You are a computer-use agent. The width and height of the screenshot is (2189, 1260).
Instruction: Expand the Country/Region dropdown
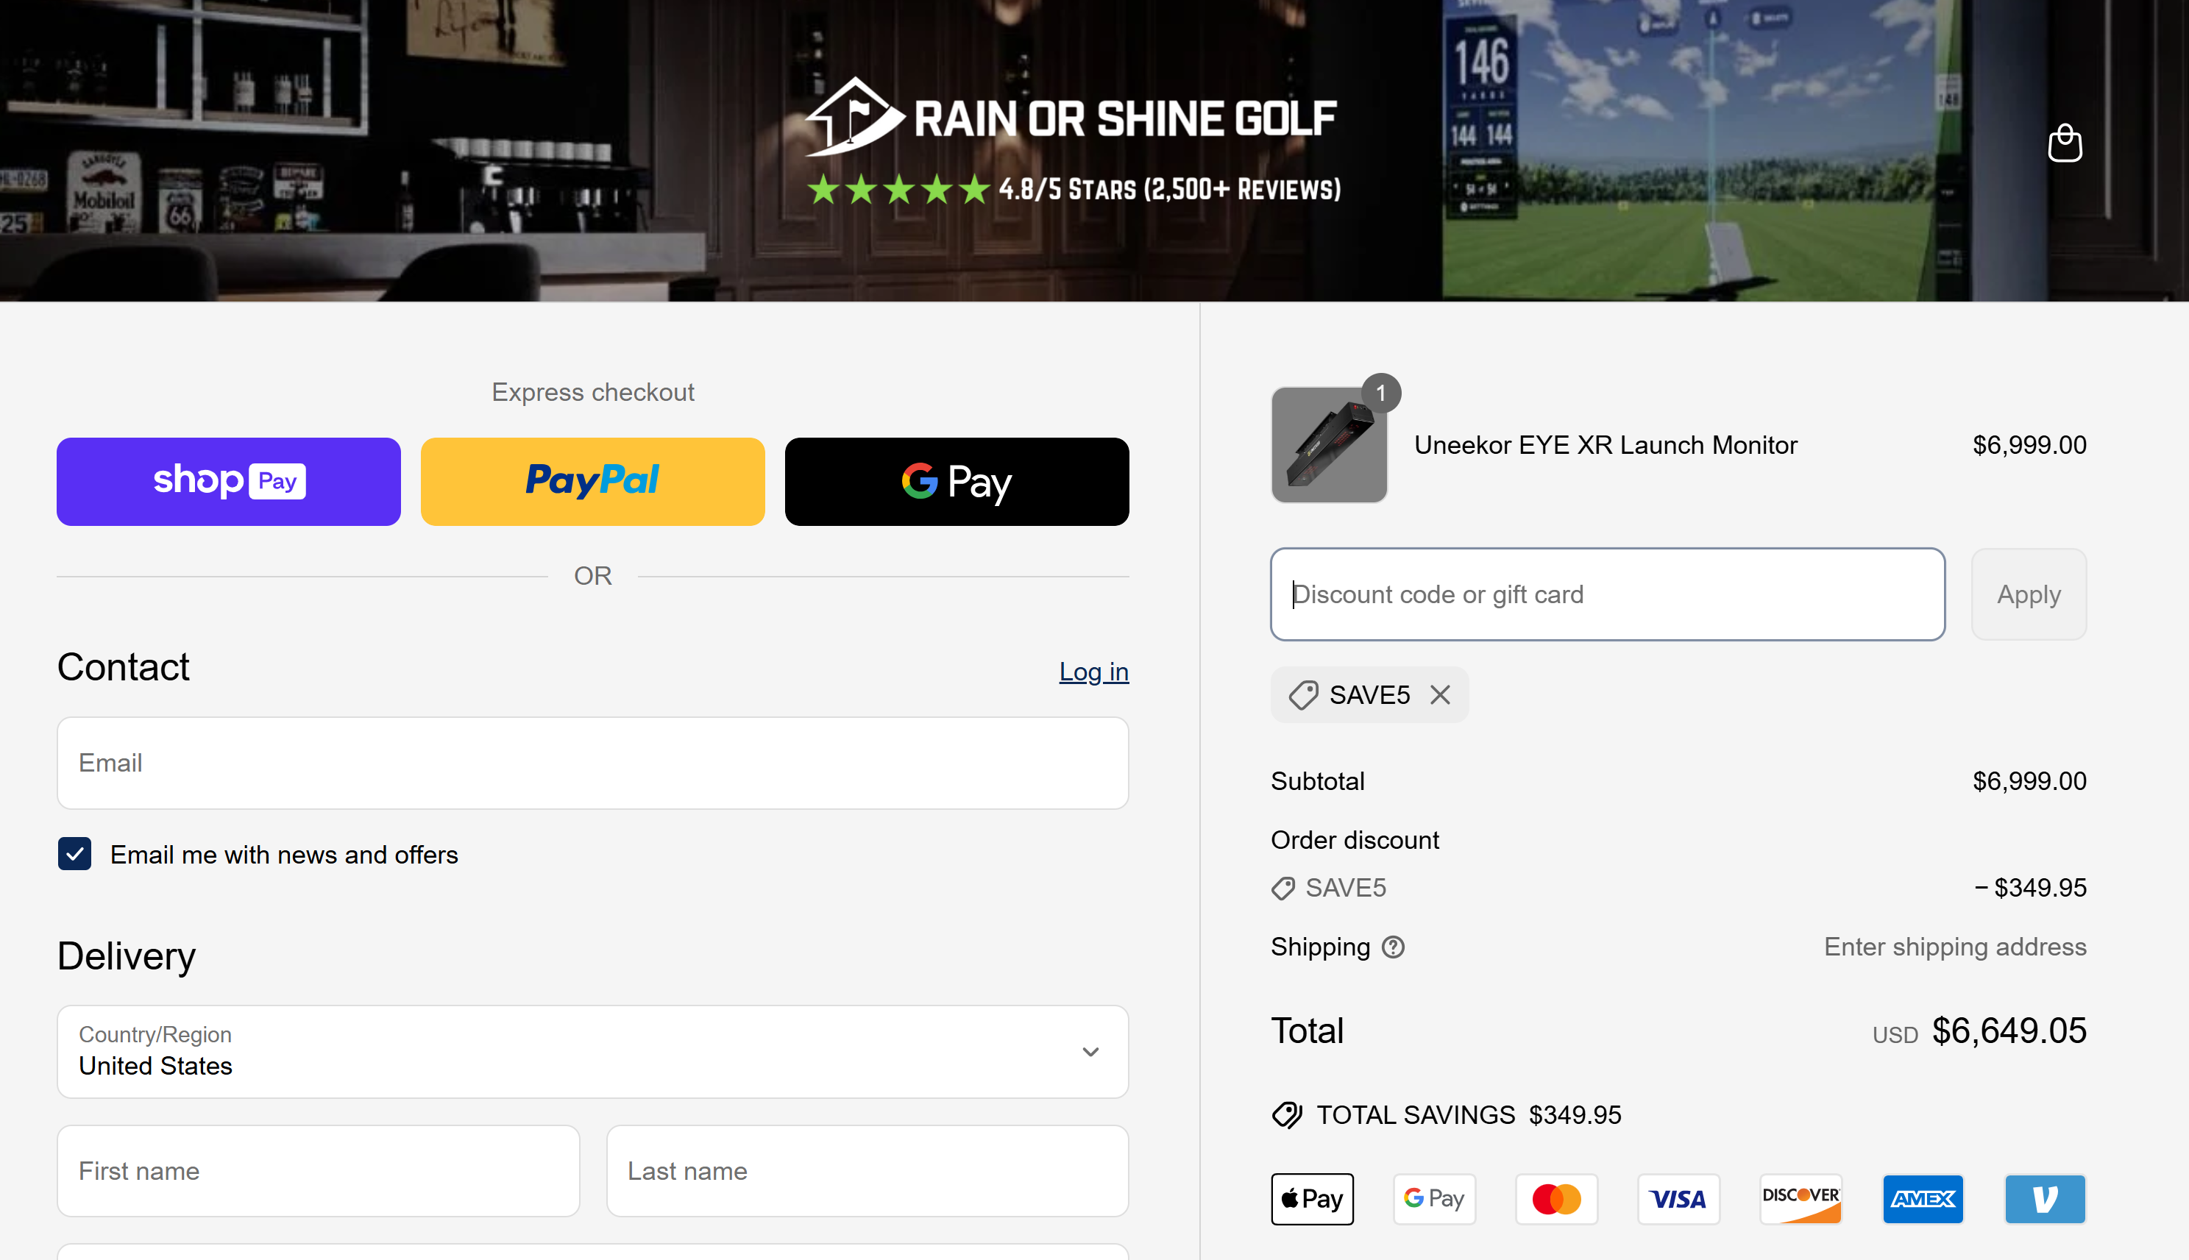[x=593, y=1051]
